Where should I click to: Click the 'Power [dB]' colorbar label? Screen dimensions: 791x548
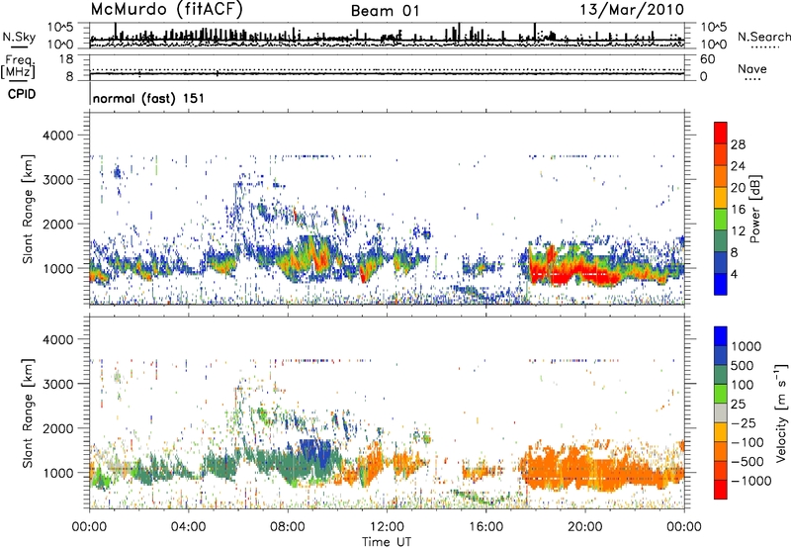coord(754,209)
